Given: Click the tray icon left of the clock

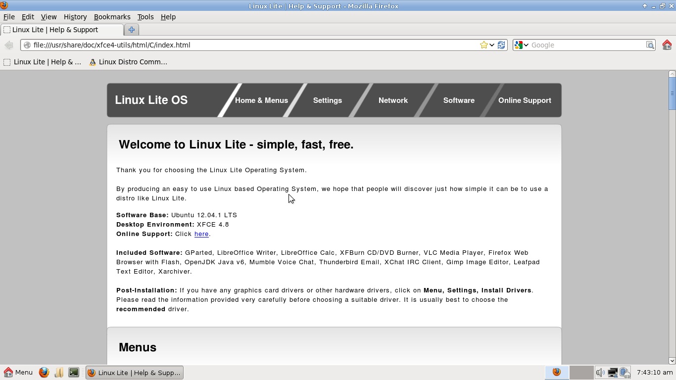Looking at the screenshot, I should click(625, 373).
